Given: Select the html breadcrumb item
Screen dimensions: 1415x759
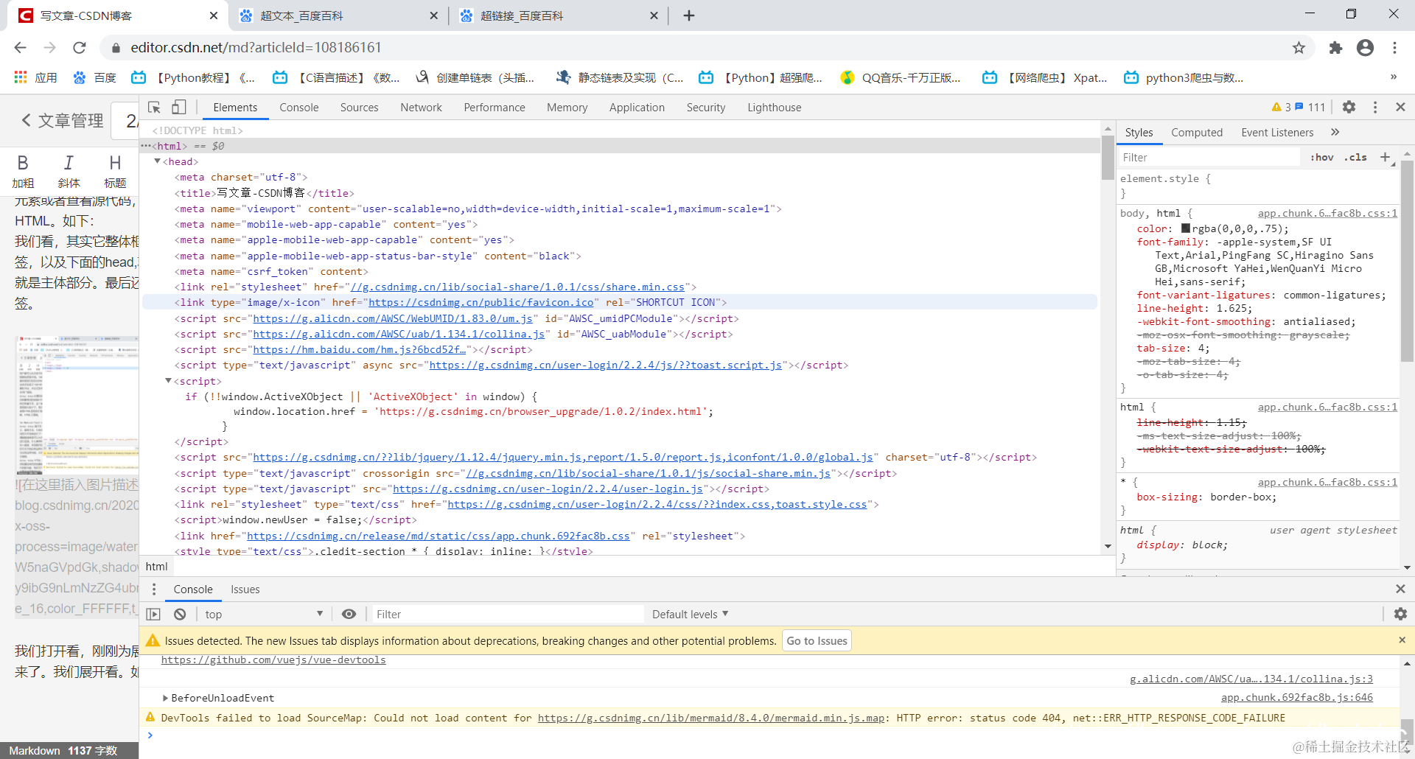Looking at the screenshot, I should tap(157, 566).
